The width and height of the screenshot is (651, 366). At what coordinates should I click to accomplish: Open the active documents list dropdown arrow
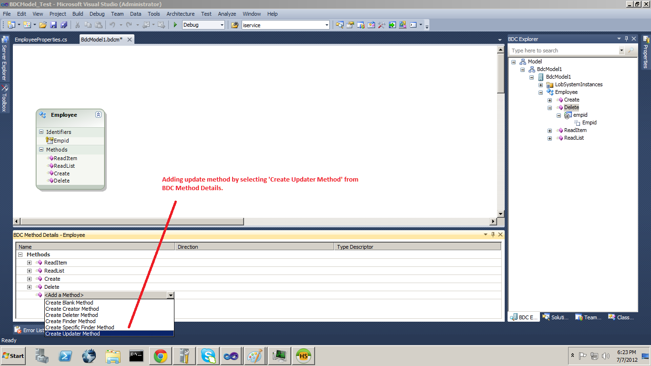point(500,40)
